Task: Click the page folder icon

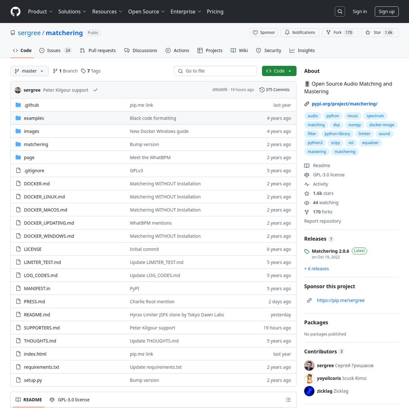Action: pos(18,157)
